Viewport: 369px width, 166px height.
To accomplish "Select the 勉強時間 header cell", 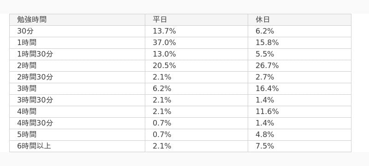I will click(x=77, y=20).
